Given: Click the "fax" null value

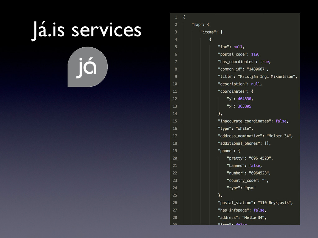Looking at the screenshot, I should point(238,47).
